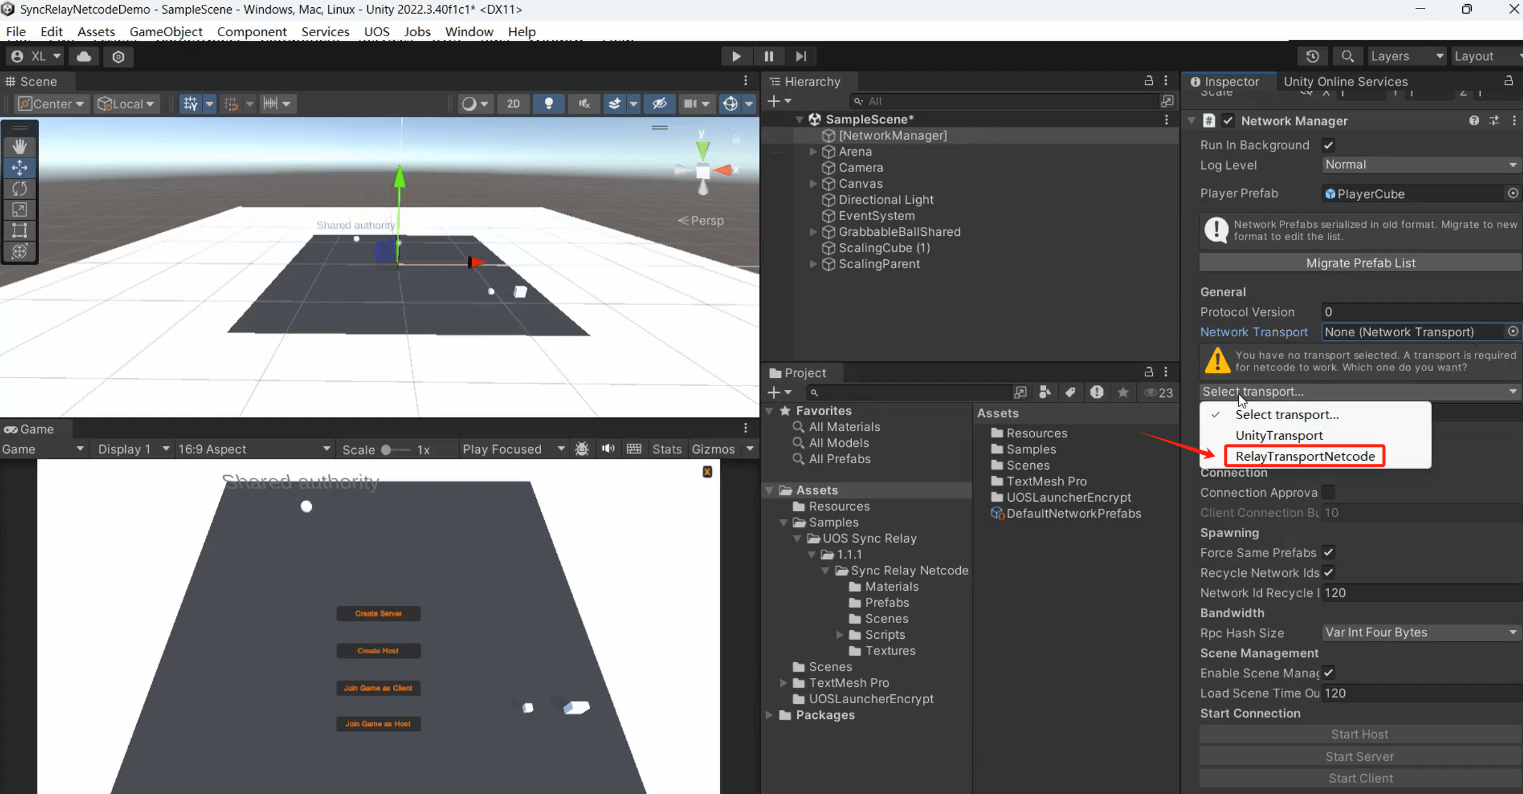
Task: Click the Pause button
Action: [769, 56]
